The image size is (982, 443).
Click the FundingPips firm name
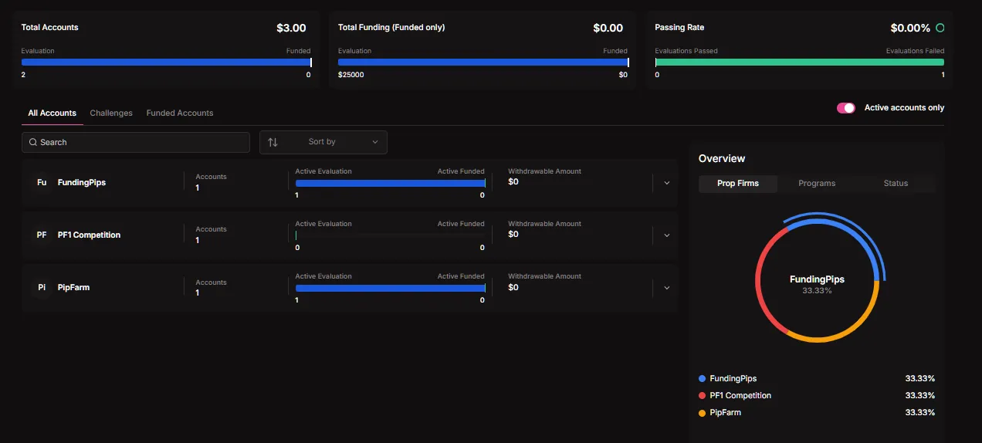click(x=82, y=182)
